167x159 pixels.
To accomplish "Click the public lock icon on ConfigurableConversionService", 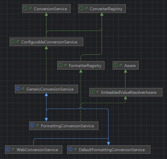I will click(x=18, y=41).
